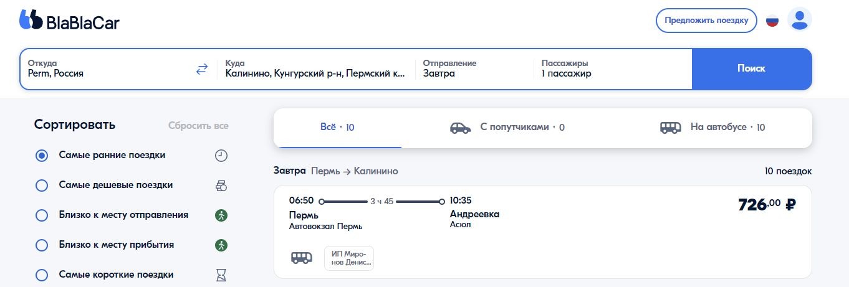This screenshot has width=849, height=287.
Task: Click the clock icon beside earliest trips
Action: point(221,156)
